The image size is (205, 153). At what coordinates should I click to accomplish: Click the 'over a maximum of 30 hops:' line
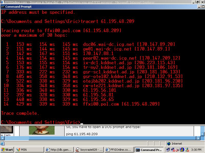pos(34,35)
